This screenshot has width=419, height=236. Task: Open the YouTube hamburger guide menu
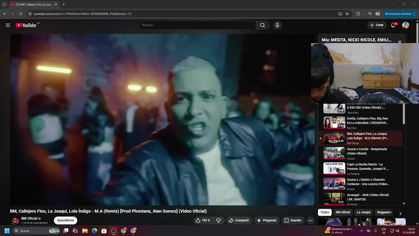(8, 25)
